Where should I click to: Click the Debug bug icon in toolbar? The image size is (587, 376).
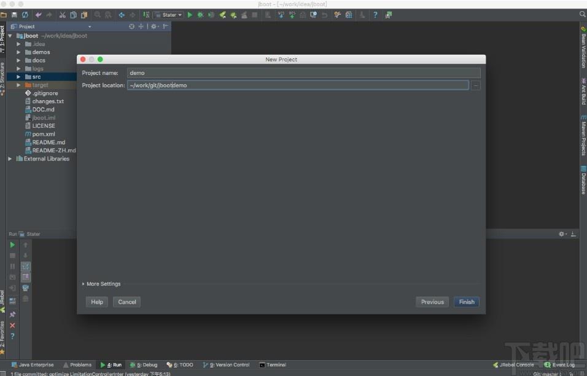pos(200,15)
